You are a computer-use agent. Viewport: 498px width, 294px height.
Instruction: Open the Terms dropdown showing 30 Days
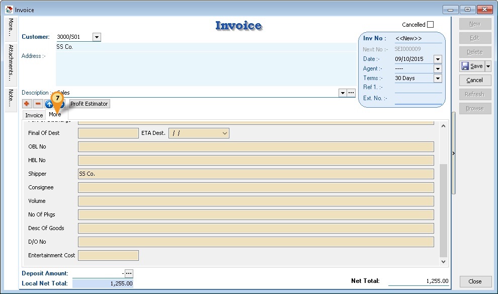pos(437,78)
